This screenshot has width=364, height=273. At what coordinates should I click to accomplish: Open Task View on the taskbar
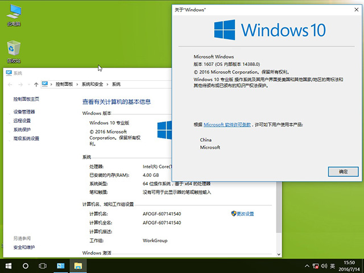pos(43,266)
